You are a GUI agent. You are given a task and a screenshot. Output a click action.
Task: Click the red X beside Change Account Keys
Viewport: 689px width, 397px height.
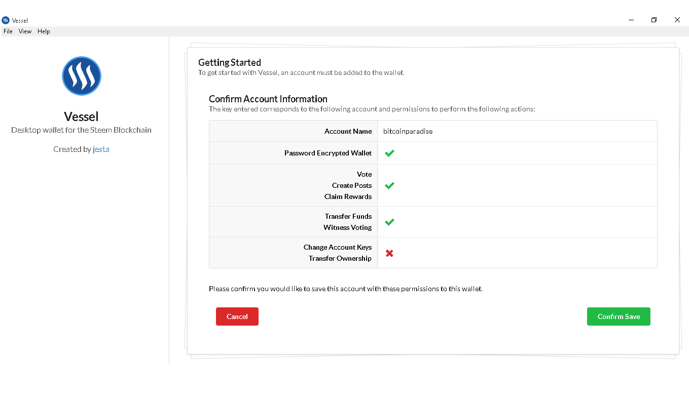pos(389,253)
